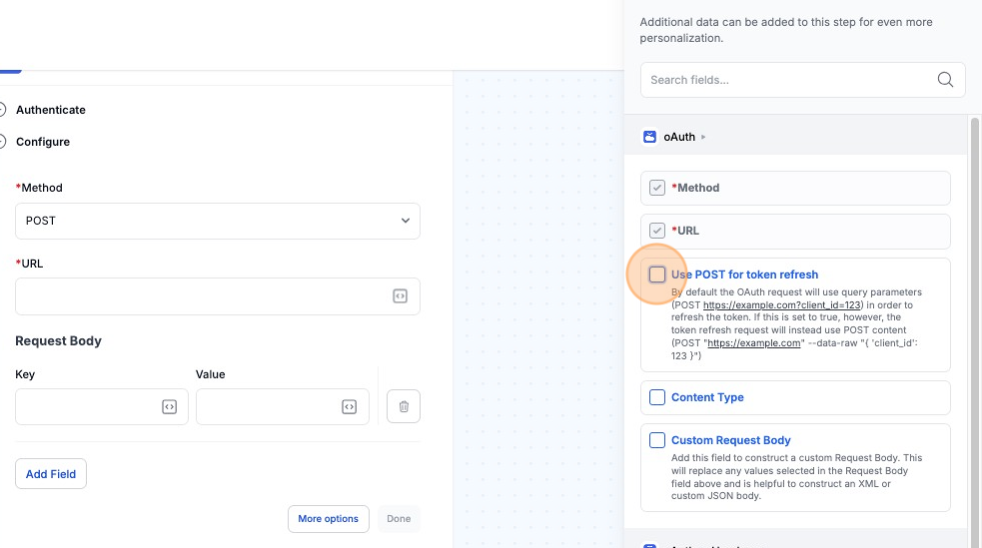
Task: Click the magnifier icon in Search fields
Action: coord(945,80)
